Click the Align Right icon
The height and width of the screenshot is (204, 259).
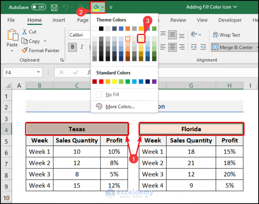pos(182,47)
